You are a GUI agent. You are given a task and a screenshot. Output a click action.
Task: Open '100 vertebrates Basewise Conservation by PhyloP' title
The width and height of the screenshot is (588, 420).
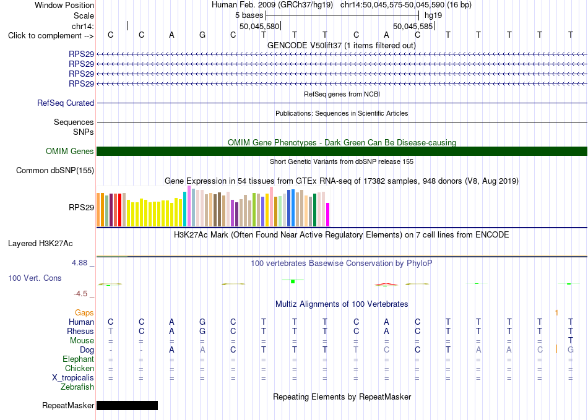342,264
